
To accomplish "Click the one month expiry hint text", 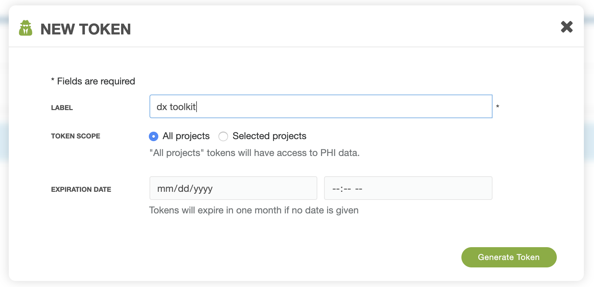I will click(254, 210).
